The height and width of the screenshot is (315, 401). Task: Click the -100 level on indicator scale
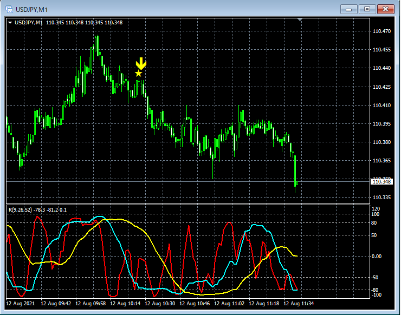pos(376,295)
